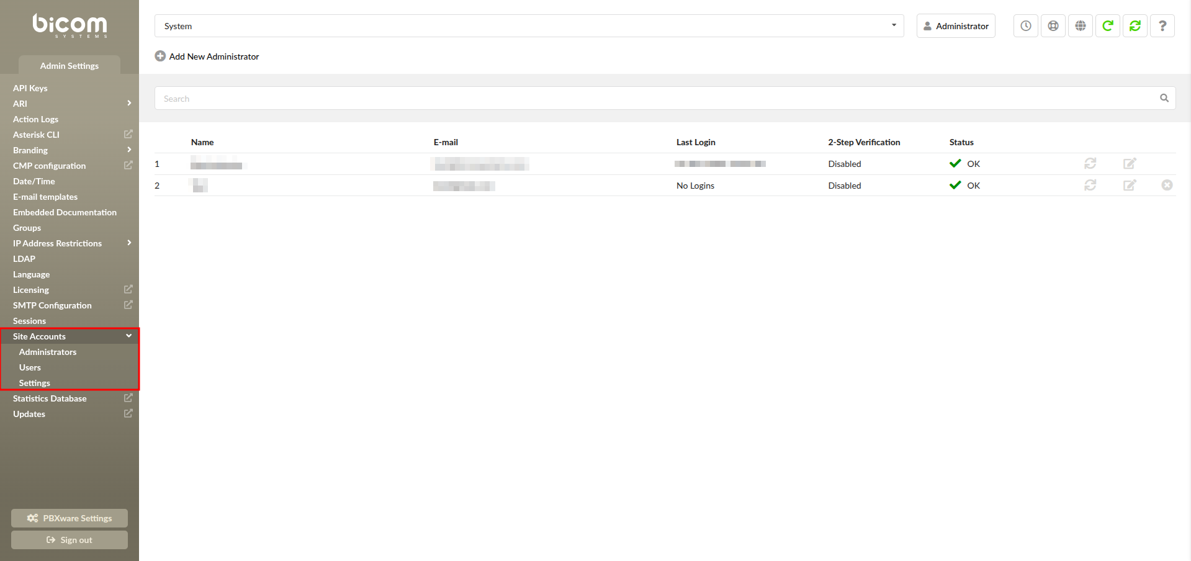Click the edit icon in row 2
The width and height of the screenshot is (1191, 561).
pyautogui.click(x=1130, y=185)
